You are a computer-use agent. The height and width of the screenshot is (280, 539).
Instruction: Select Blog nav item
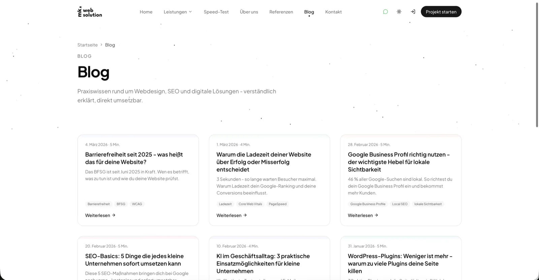click(x=309, y=12)
